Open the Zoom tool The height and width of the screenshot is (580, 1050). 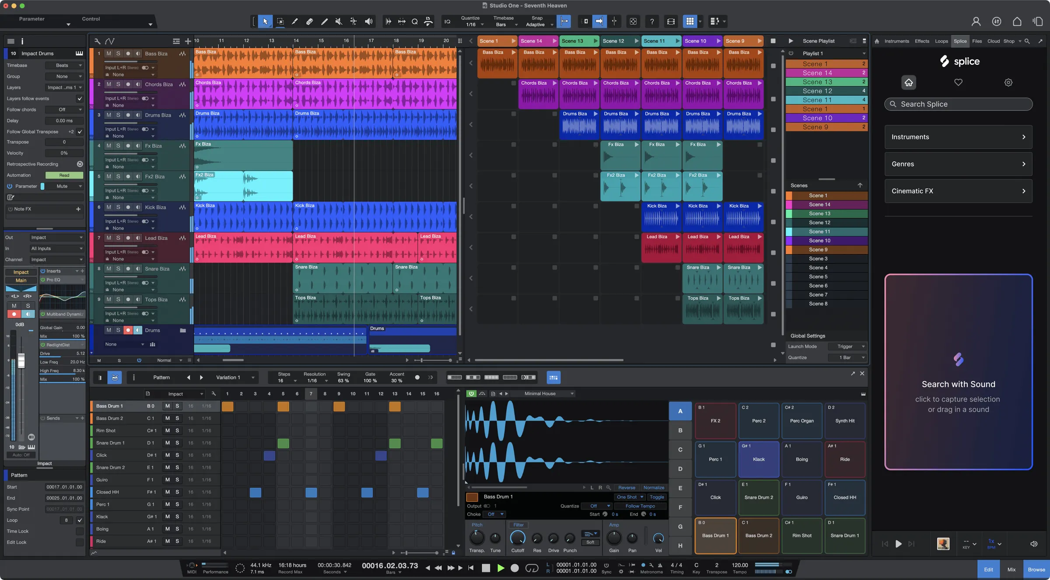point(414,21)
